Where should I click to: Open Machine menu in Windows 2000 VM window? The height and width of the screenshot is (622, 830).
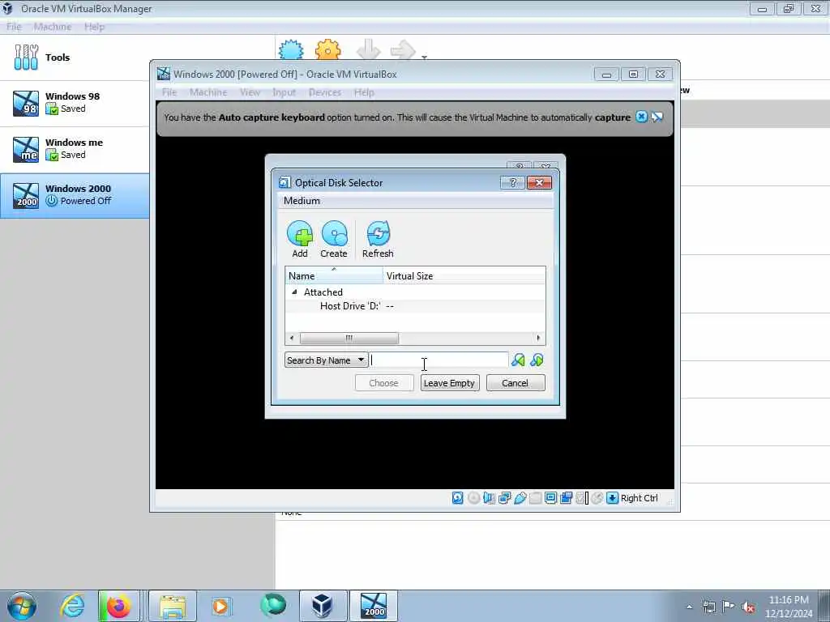pos(208,92)
